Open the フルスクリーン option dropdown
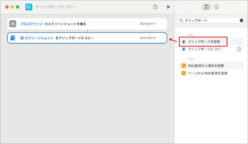The image size is (248, 144). click(32, 24)
